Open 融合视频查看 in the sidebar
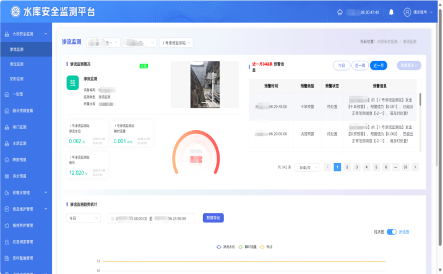This screenshot has height=274, width=443. click(23, 110)
